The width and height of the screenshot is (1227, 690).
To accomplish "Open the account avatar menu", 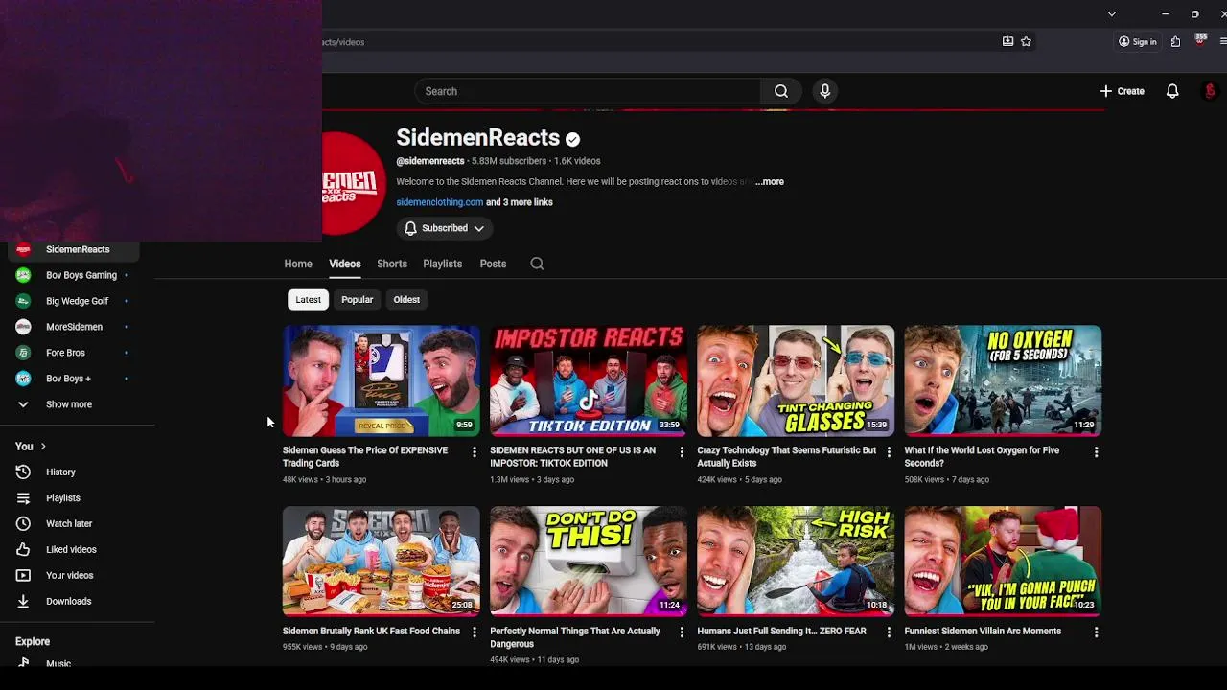I will point(1210,91).
